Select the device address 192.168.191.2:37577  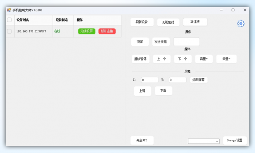point(31,31)
